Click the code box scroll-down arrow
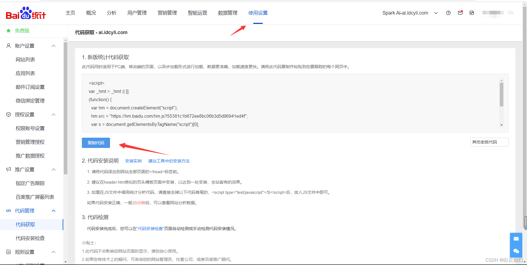Viewport: 527px width, 265px height. 501,125
